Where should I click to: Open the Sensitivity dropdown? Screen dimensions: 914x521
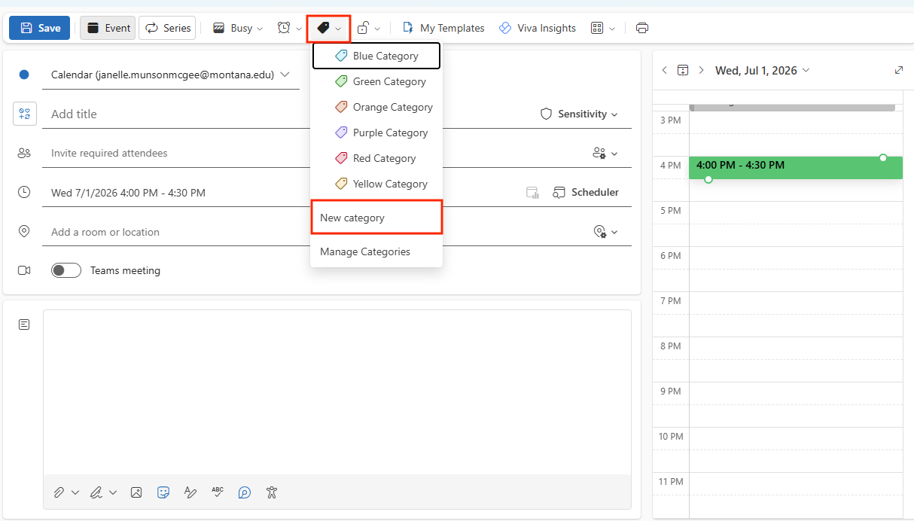coord(579,114)
